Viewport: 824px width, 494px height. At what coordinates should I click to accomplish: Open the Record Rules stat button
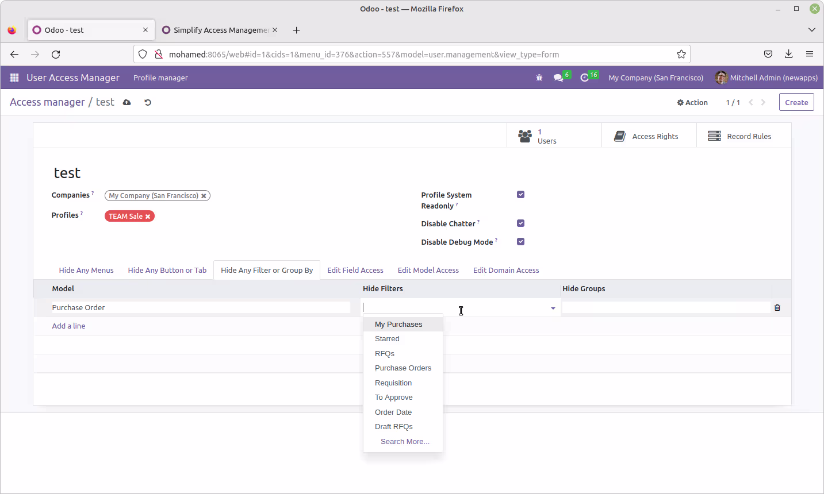pos(744,136)
